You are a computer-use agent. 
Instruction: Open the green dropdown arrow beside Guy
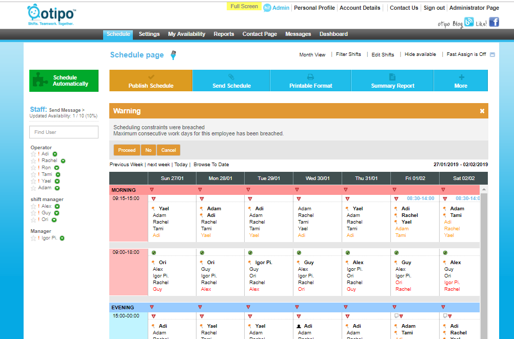tap(57, 213)
